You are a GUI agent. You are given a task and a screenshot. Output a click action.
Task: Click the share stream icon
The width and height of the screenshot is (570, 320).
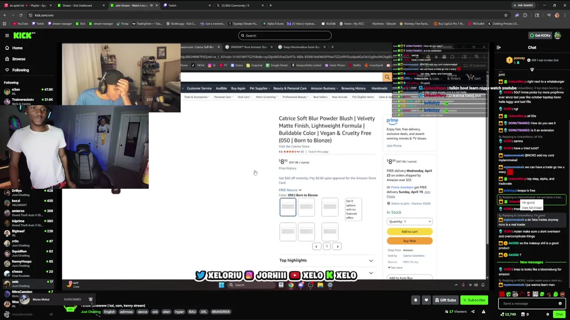(x=472, y=312)
